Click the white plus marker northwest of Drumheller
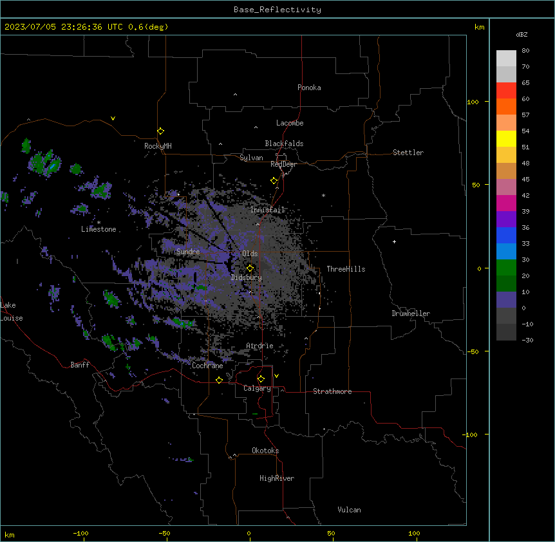The height and width of the screenshot is (542, 555). [394, 241]
